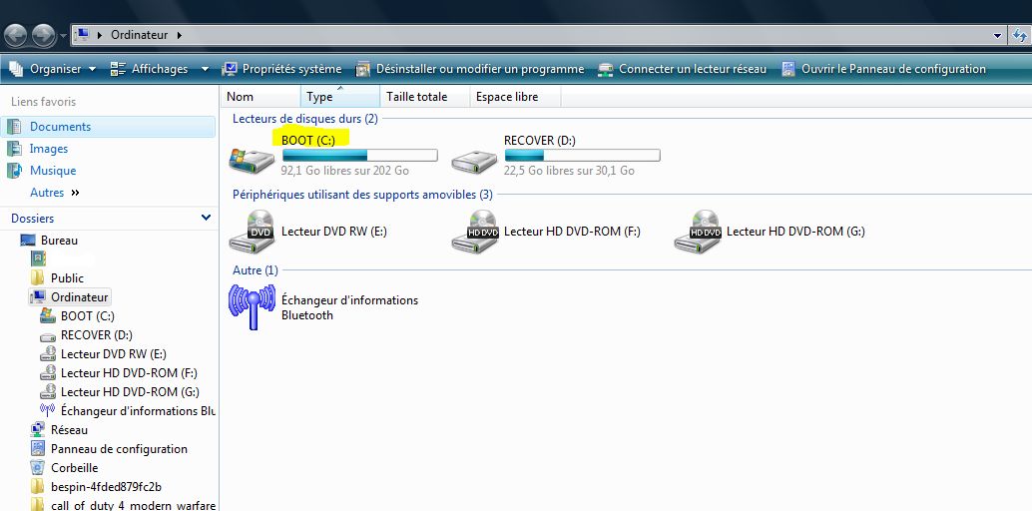Image resolution: width=1032 pixels, height=511 pixels.
Task: Select Lecteur HD DVD-ROM (G:) in tree
Action: coord(130,392)
